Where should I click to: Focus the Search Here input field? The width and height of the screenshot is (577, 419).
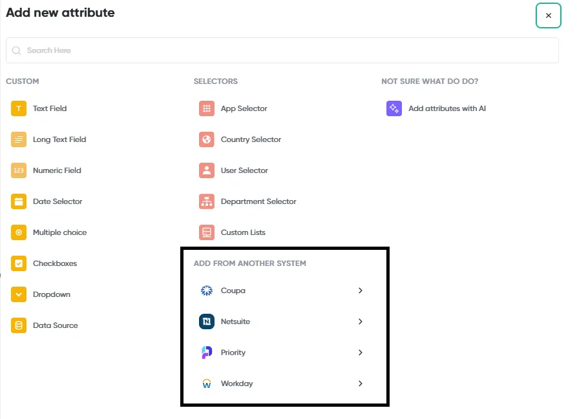(282, 50)
